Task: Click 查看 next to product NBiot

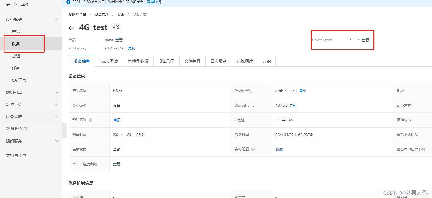Action: (x=119, y=40)
